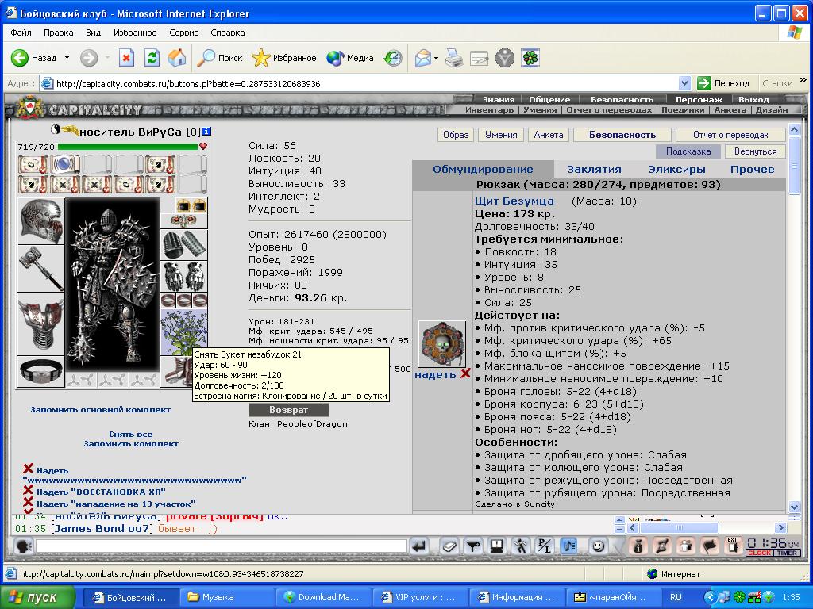Click the gold earrings slot

[x=191, y=205]
